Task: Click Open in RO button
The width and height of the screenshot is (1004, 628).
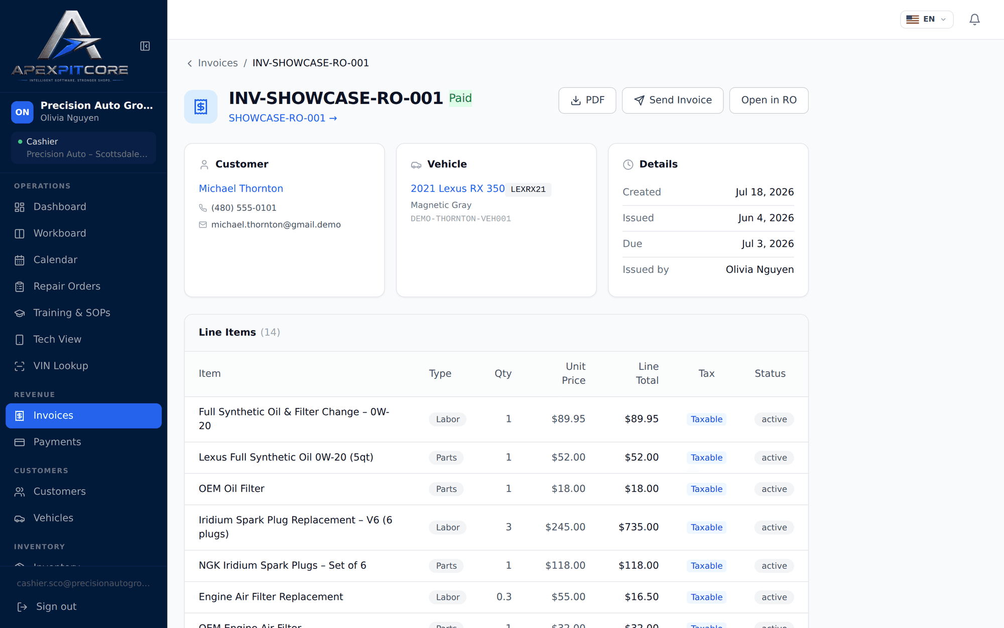Action: click(769, 100)
